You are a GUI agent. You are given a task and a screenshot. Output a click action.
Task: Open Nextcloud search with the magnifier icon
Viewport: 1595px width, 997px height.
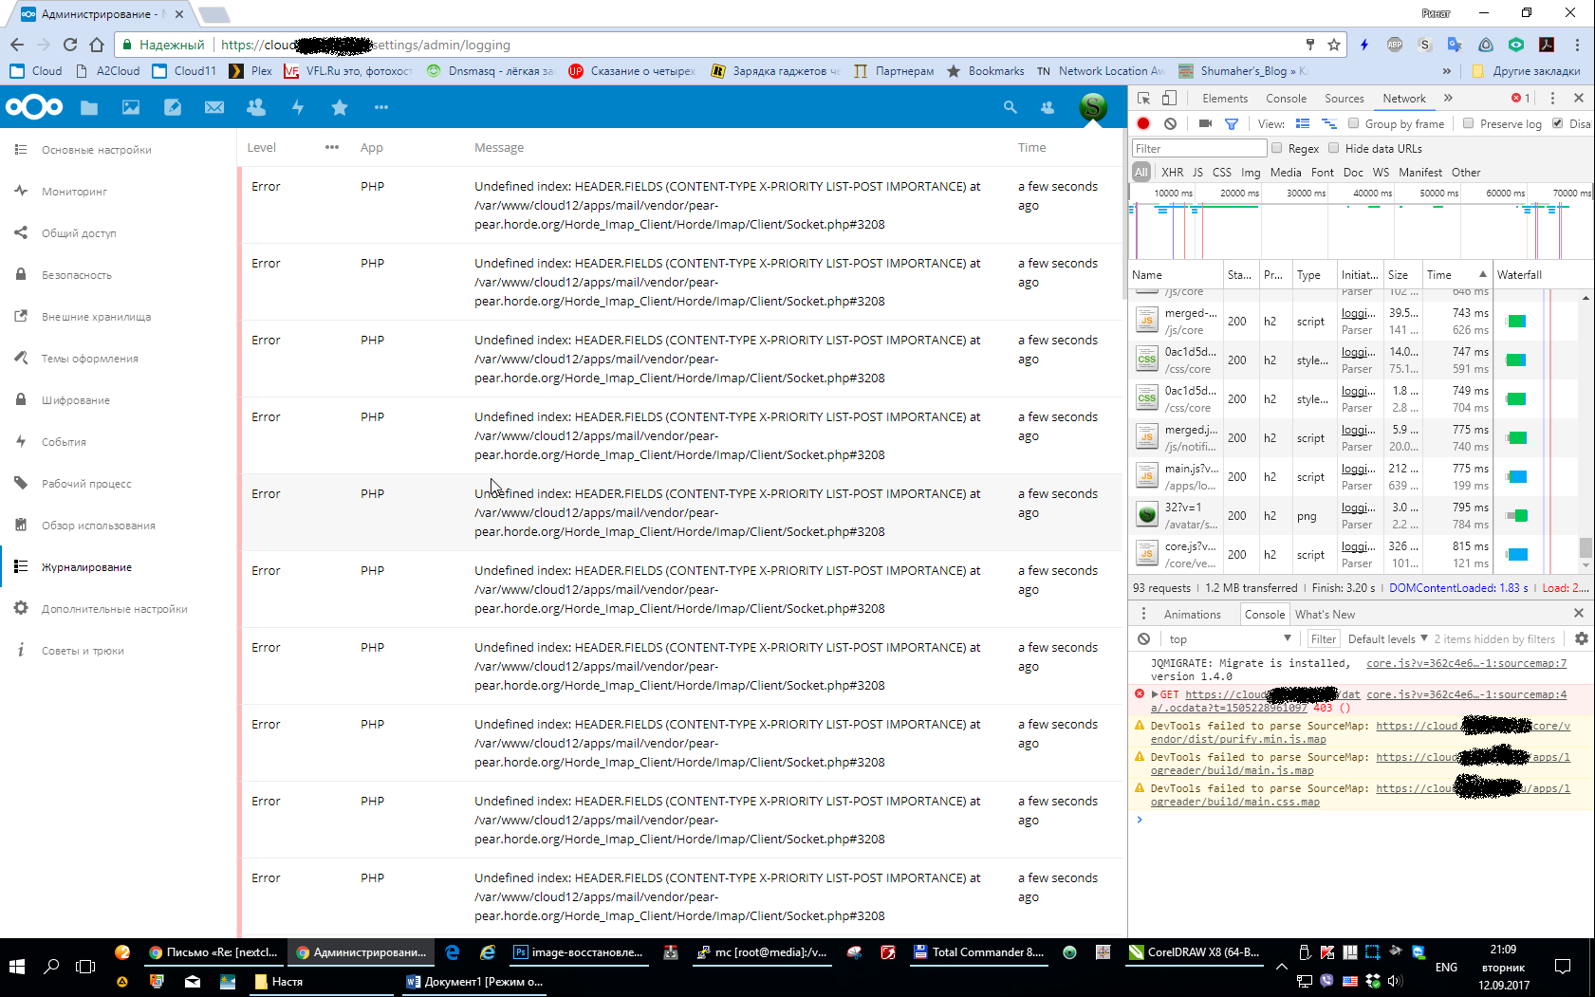click(1010, 107)
